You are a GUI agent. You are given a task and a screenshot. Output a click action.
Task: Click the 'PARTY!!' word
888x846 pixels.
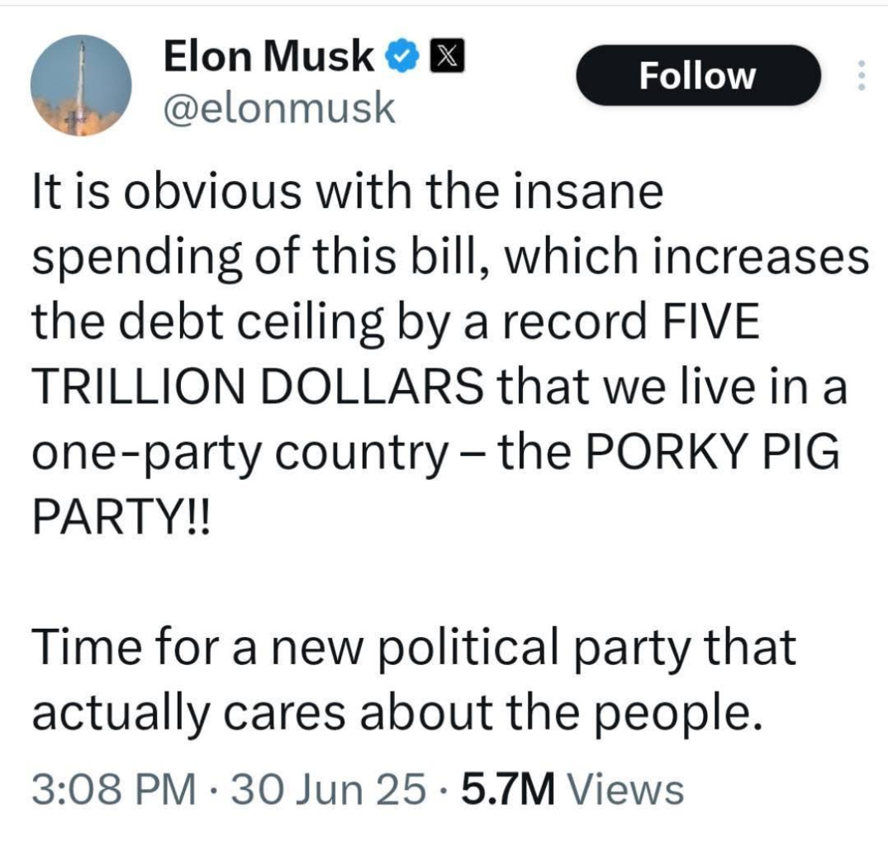pyautogui.click(x=121, y=517)
